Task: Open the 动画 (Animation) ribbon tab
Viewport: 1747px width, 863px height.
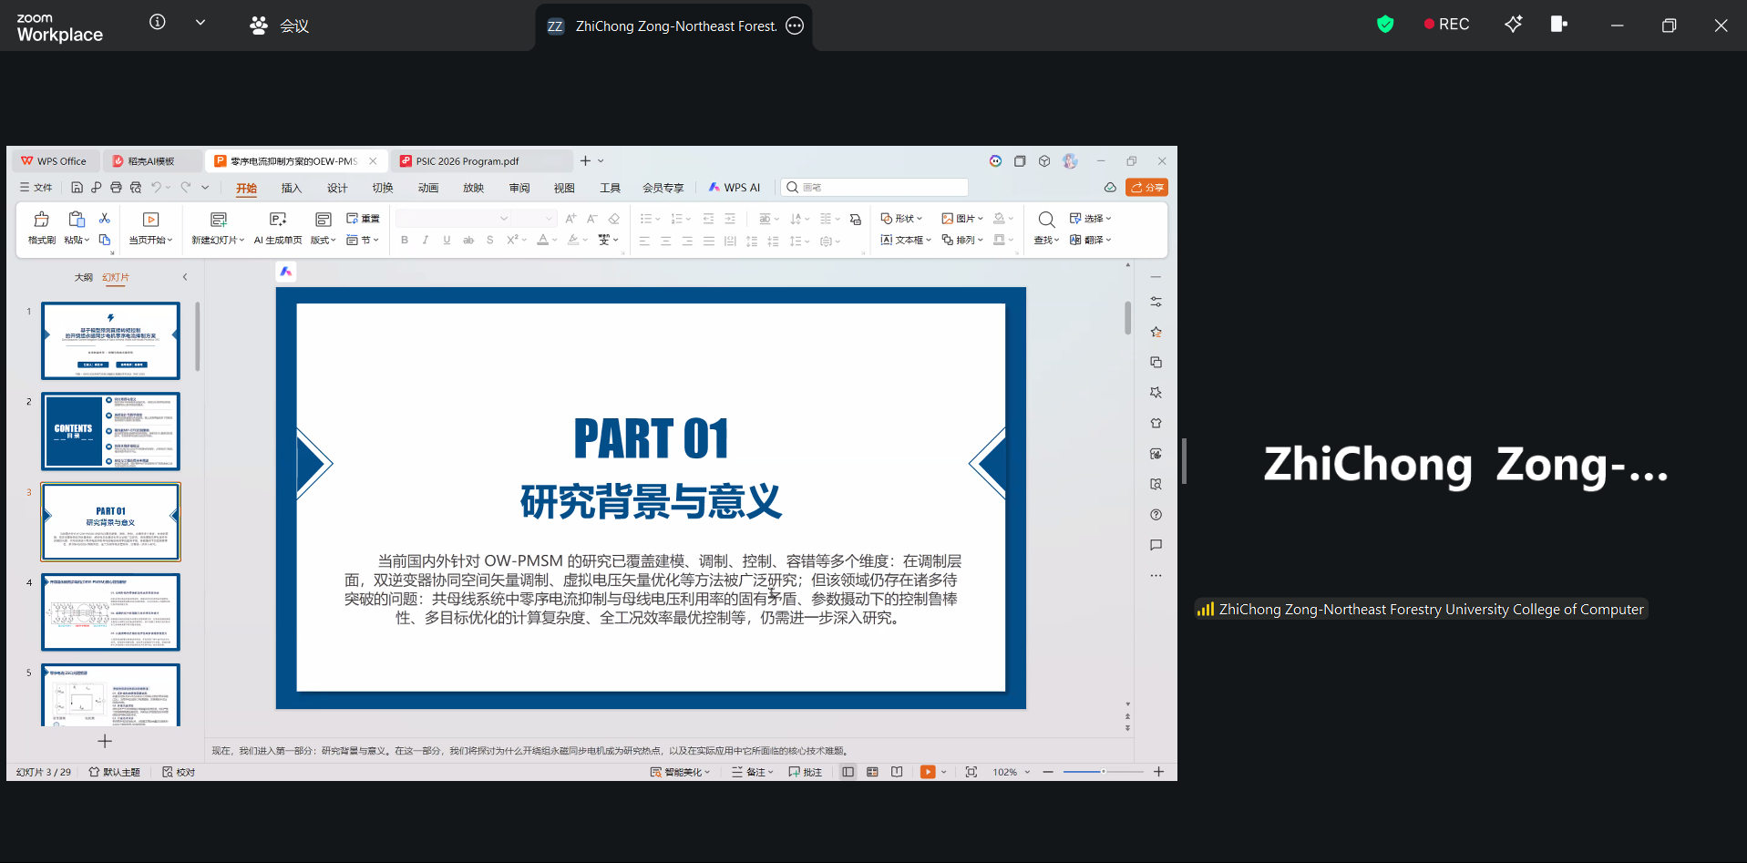Action: 428,188
